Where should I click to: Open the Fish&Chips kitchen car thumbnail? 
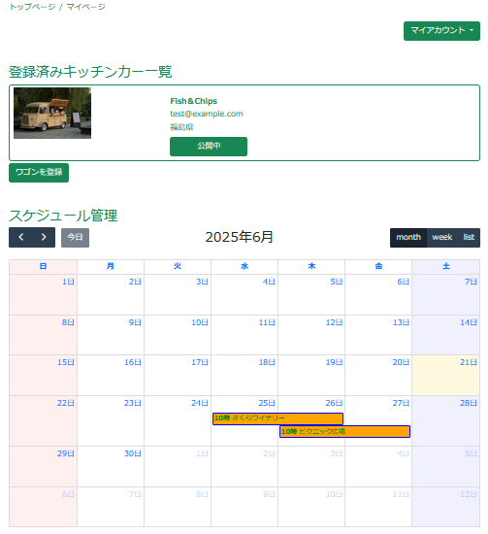52,113
